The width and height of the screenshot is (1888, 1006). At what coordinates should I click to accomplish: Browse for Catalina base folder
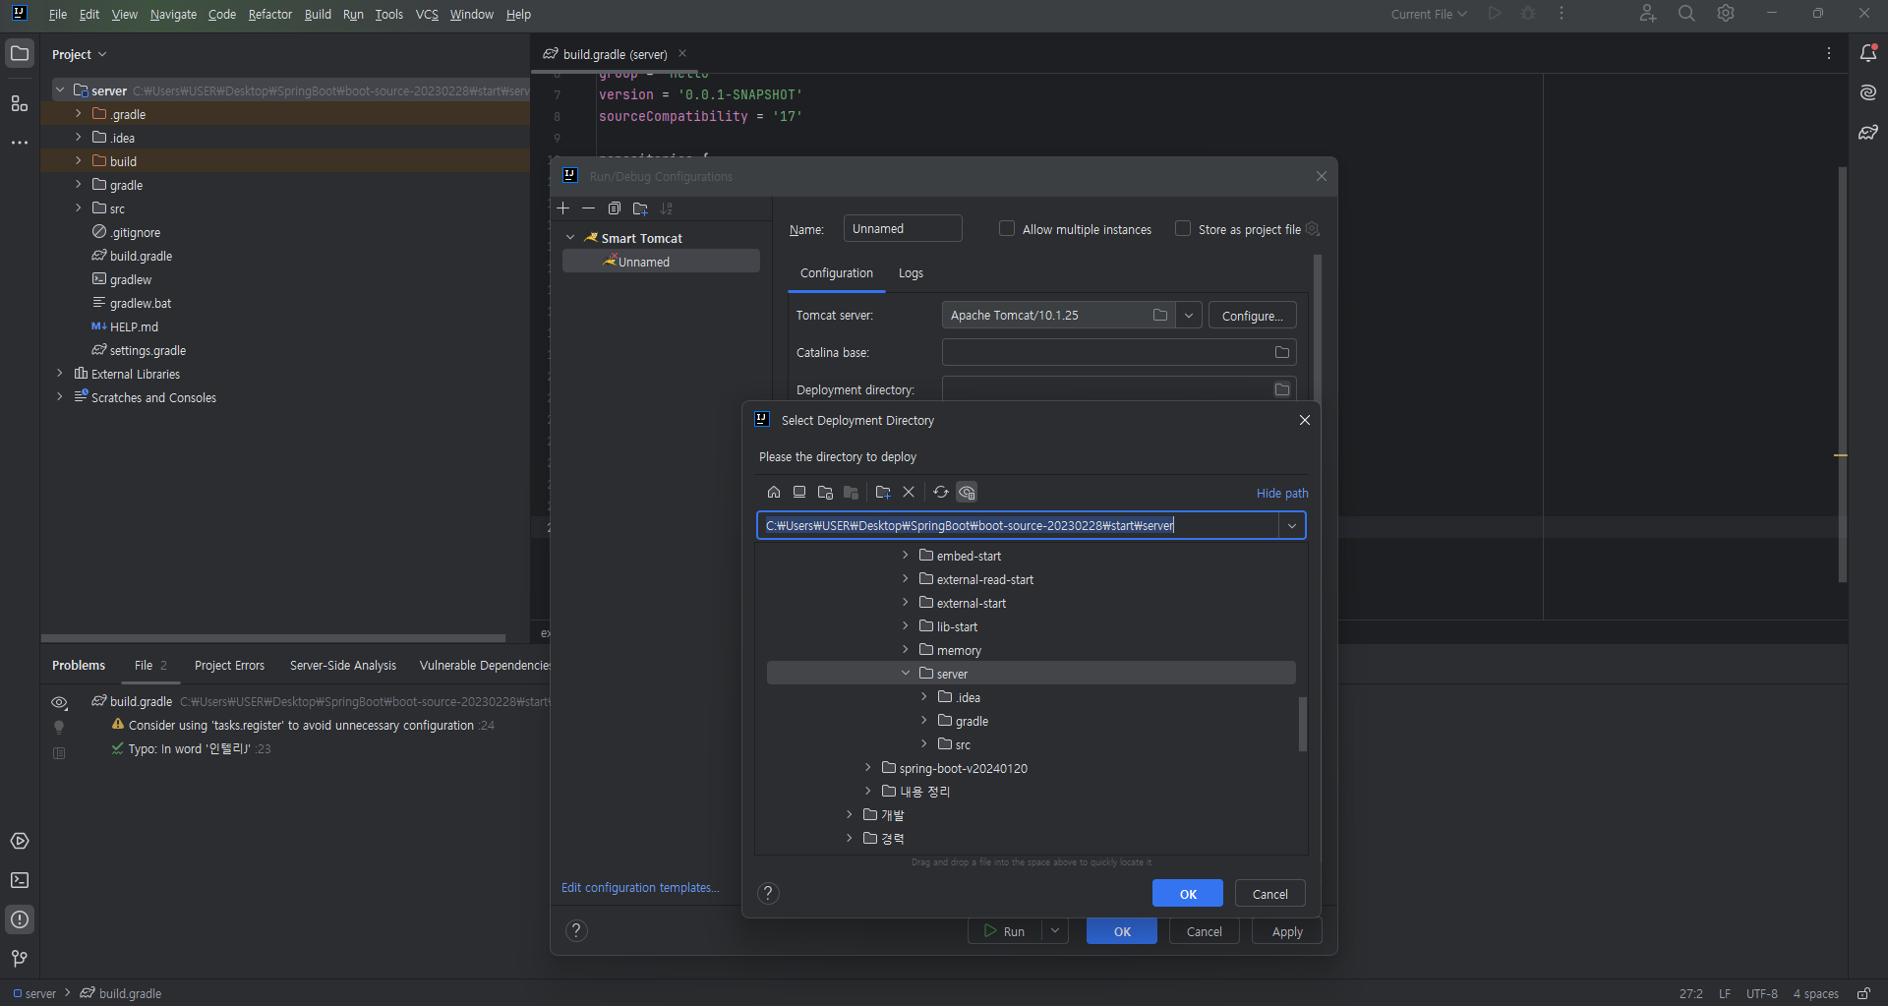(1282, 353)
